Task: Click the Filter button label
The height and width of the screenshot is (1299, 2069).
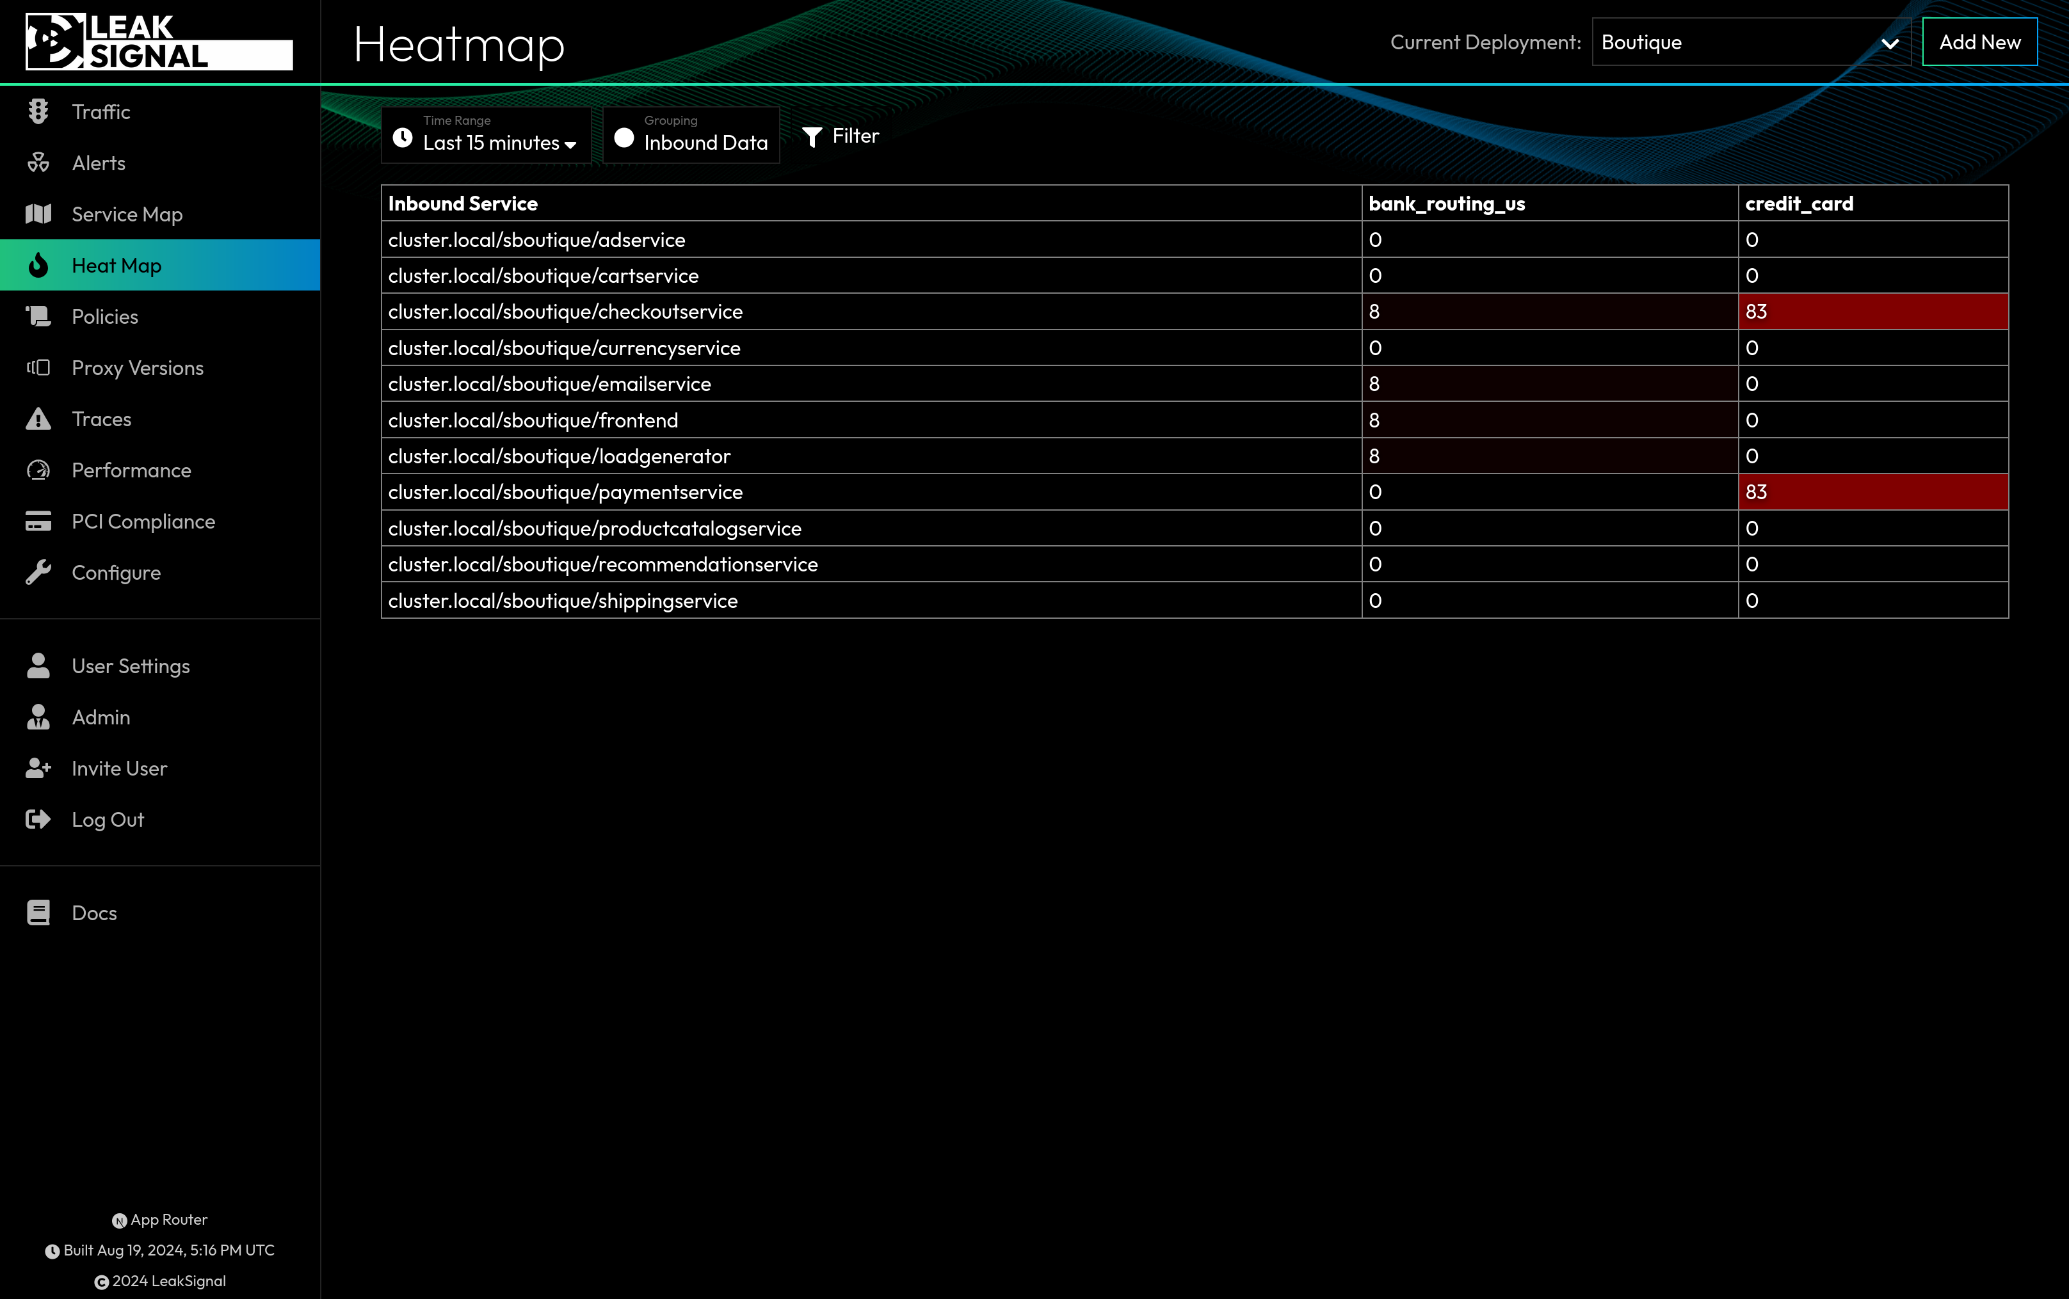Action: tap(855, 136)
